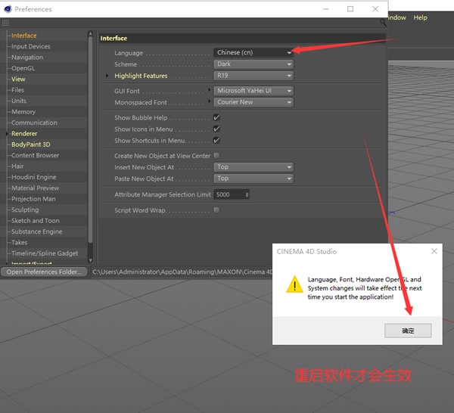
Task: Open the Insert New Object At dropdown
Action: click(253, 167)
